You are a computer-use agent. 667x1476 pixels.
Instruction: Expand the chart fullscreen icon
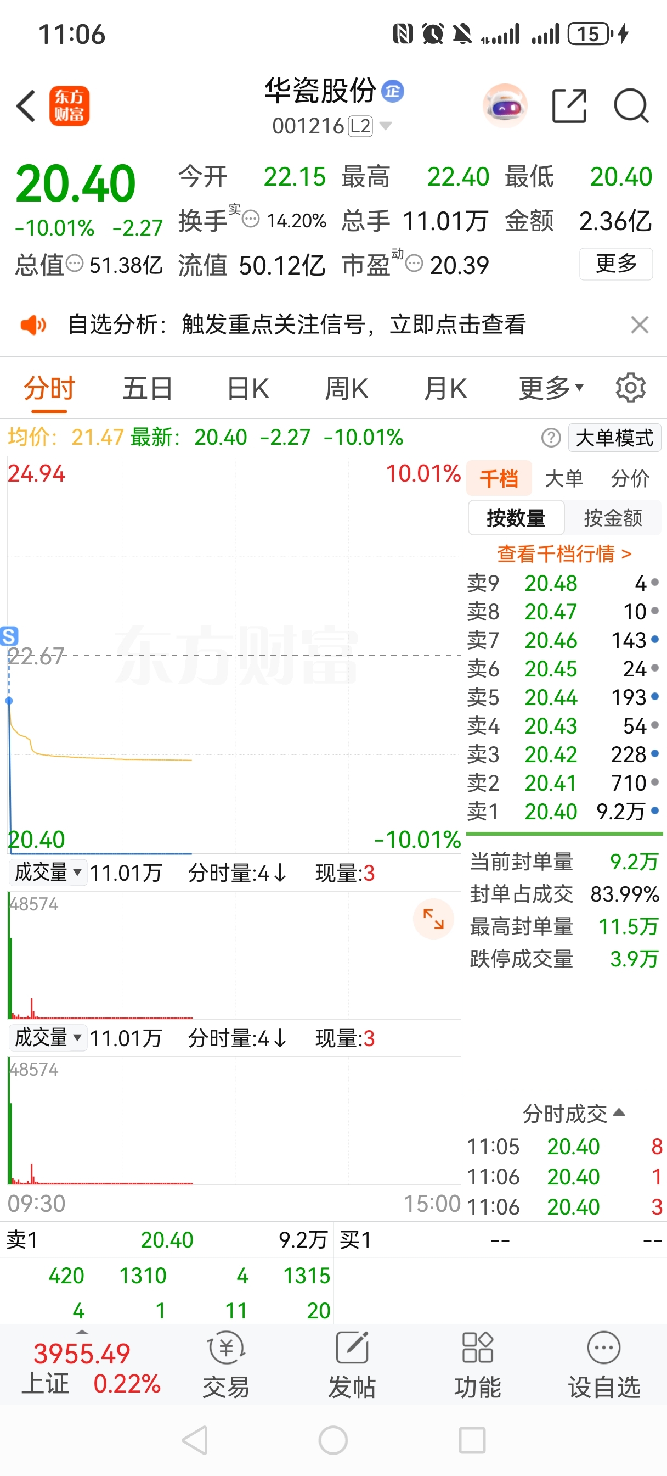(433, 919)
